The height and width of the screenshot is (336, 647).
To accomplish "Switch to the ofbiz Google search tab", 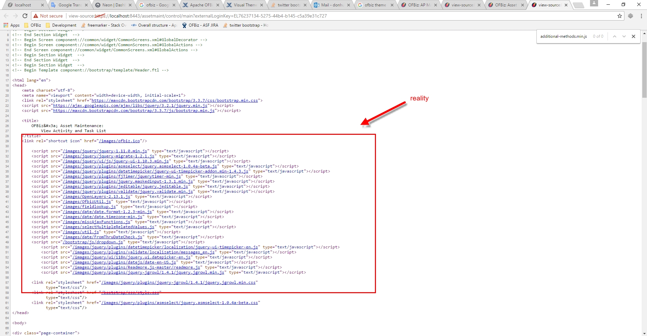I will click(x=157, y=5).
